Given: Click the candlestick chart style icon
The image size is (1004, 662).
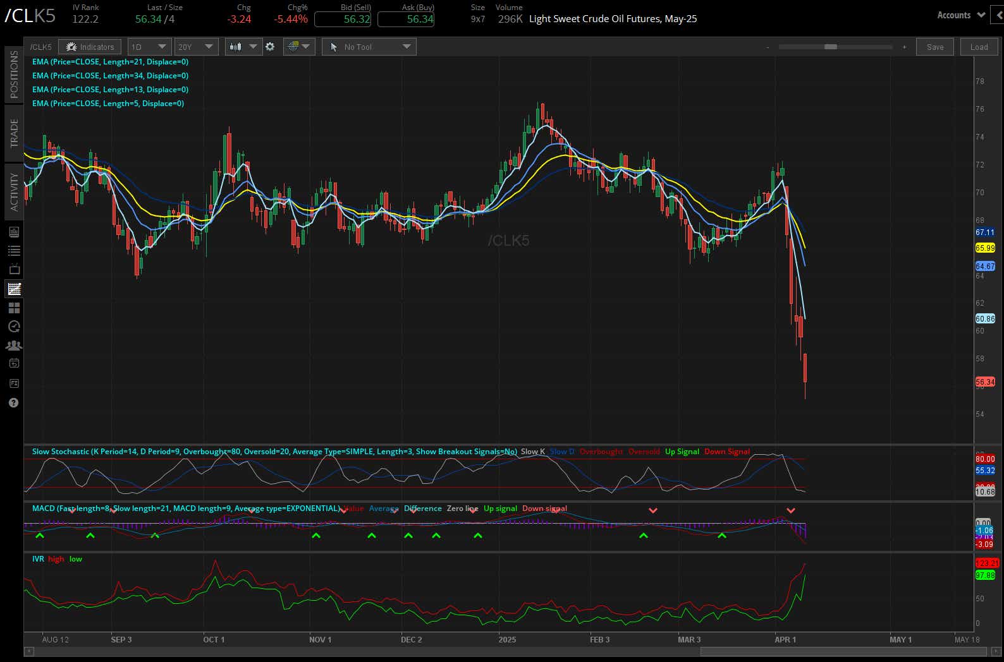Looking at the screenshot, I should (236, 47).
